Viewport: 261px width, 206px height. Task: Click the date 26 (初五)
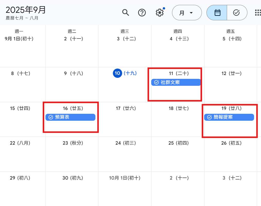pos(231,143)
